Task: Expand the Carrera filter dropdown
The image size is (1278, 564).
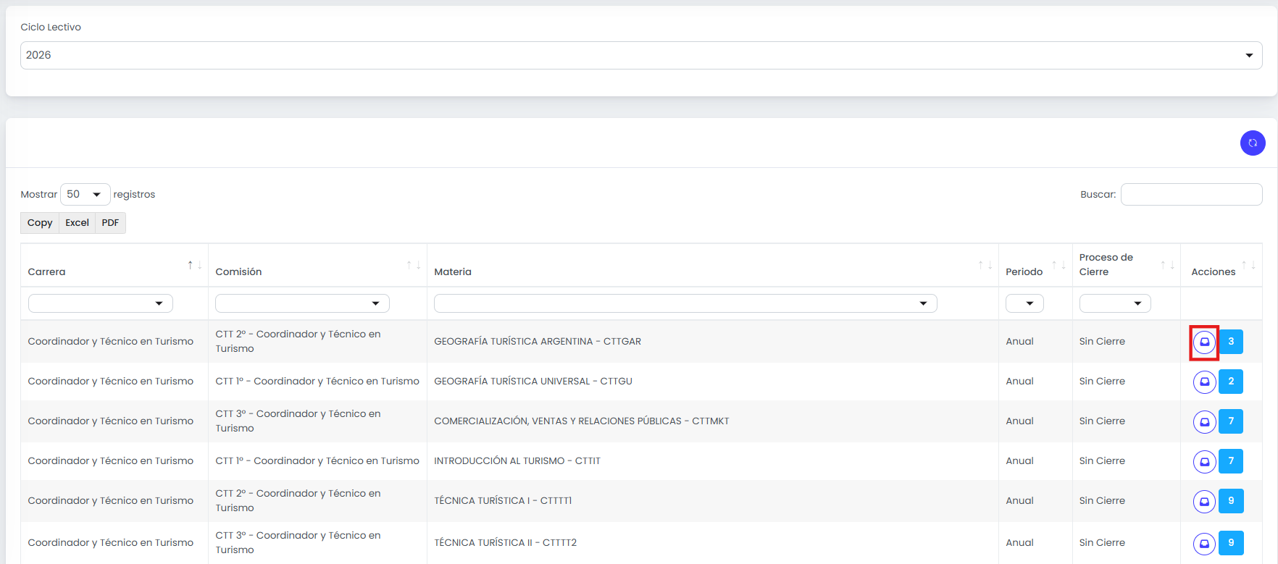Action: [101, 303]
